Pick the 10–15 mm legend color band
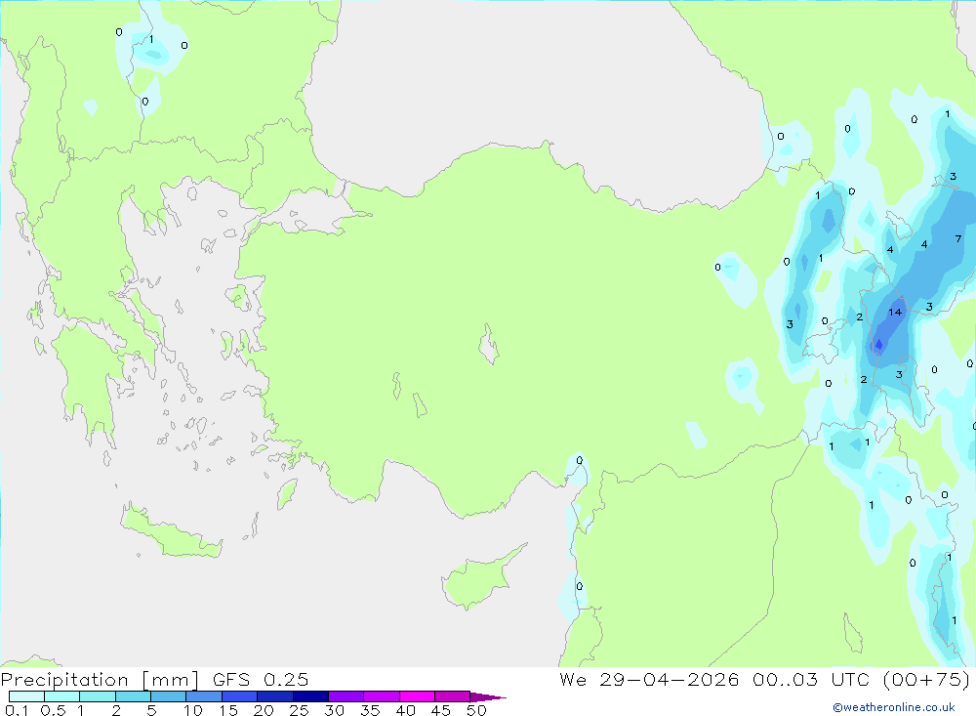The width and height of the screenshot is (976, 716). coord(204,696)
